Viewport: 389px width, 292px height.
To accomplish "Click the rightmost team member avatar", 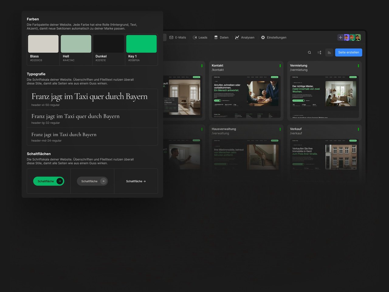I will coord(358,37).
